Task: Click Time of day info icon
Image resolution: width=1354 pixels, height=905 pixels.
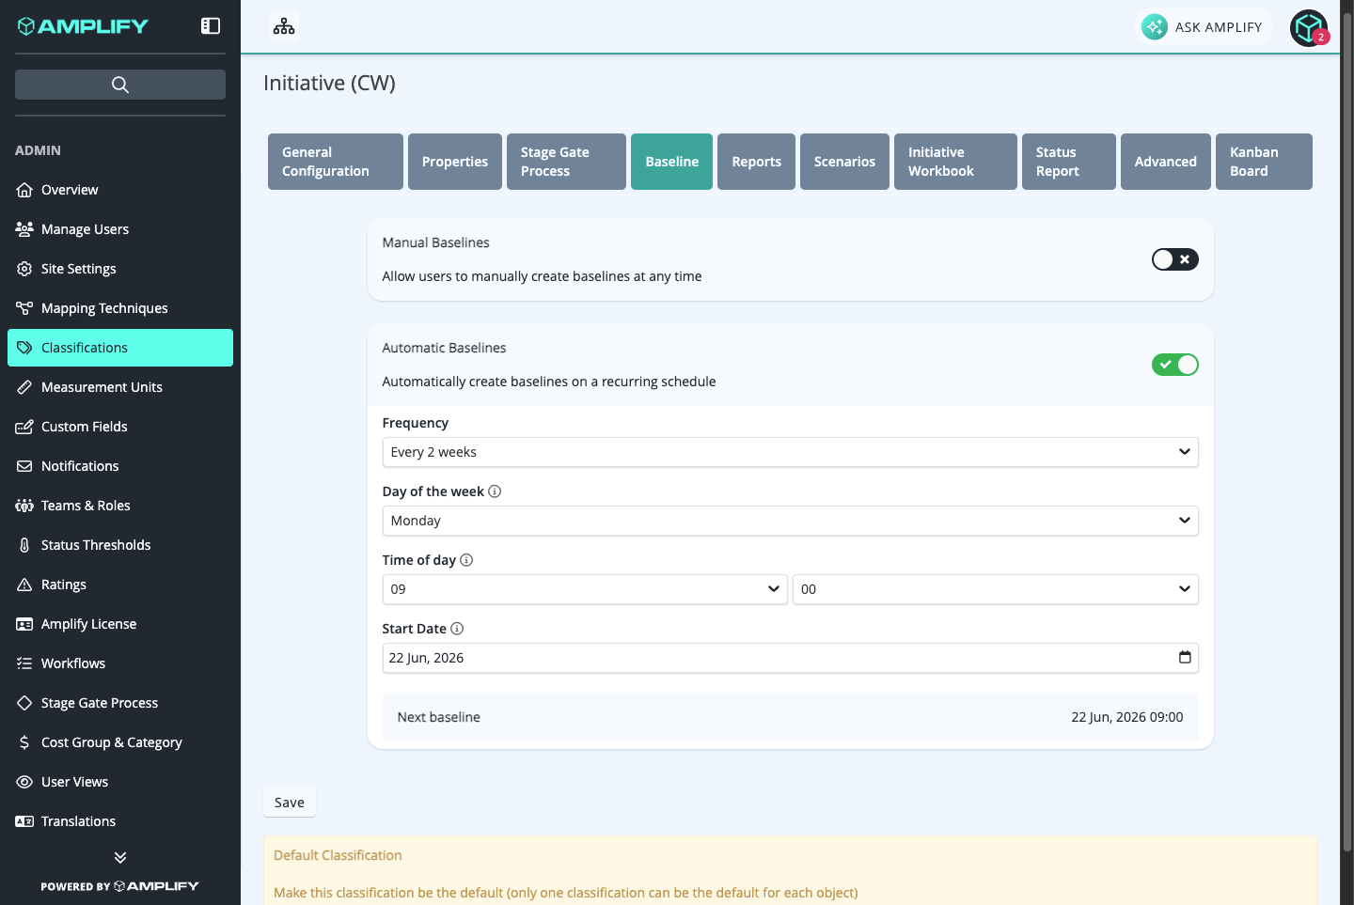Action: coord(466,560)
